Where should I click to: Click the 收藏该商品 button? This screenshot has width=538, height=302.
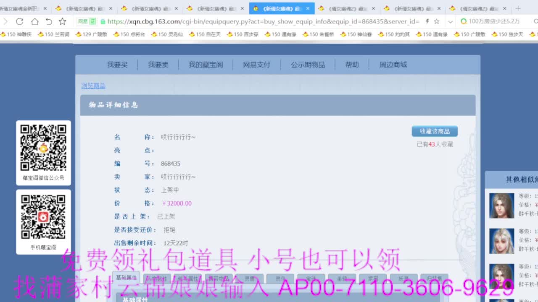coord(434,131)
